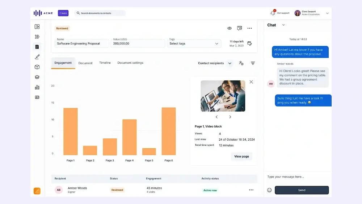362x204 pixels.
Task: Open the documents icon in sidebar
Action: pos(37,47)
